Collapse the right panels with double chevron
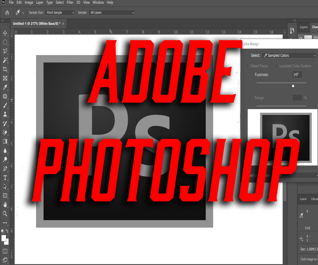The image size is (318, 265). click(x=295, y=21)
